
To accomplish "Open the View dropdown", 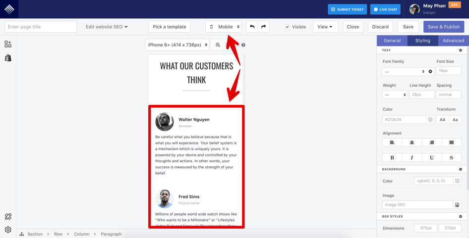I will [325, 27].
